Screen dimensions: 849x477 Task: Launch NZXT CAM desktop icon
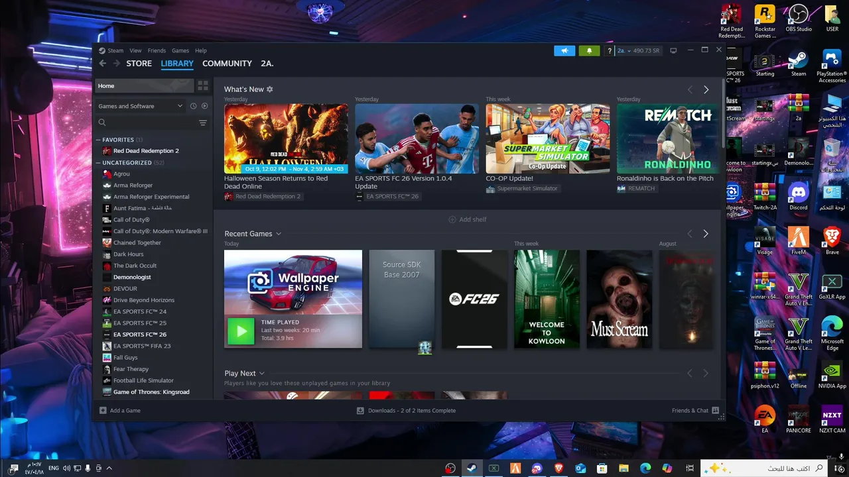[x=832, y=420]
